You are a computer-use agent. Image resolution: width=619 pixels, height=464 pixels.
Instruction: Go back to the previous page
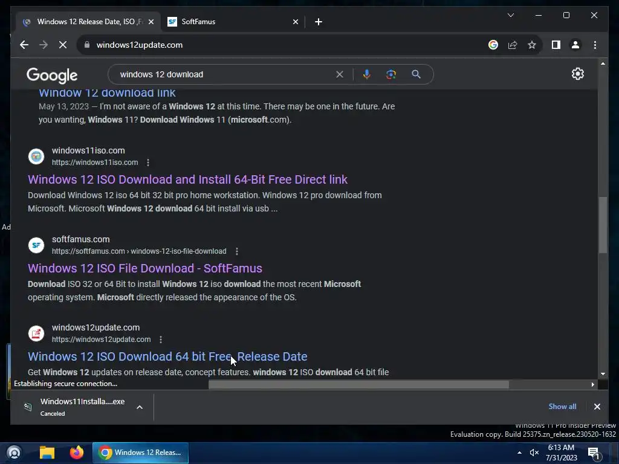coord(24,45)
